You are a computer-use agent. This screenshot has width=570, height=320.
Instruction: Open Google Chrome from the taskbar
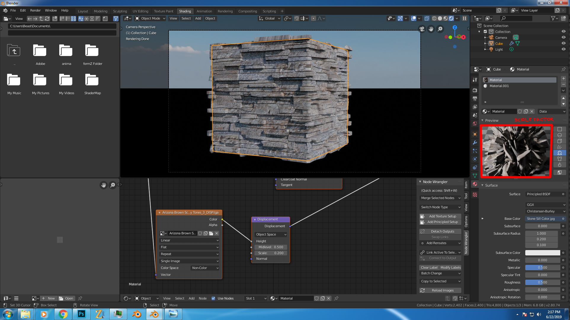pyautogui.click(x=63, y=314)
